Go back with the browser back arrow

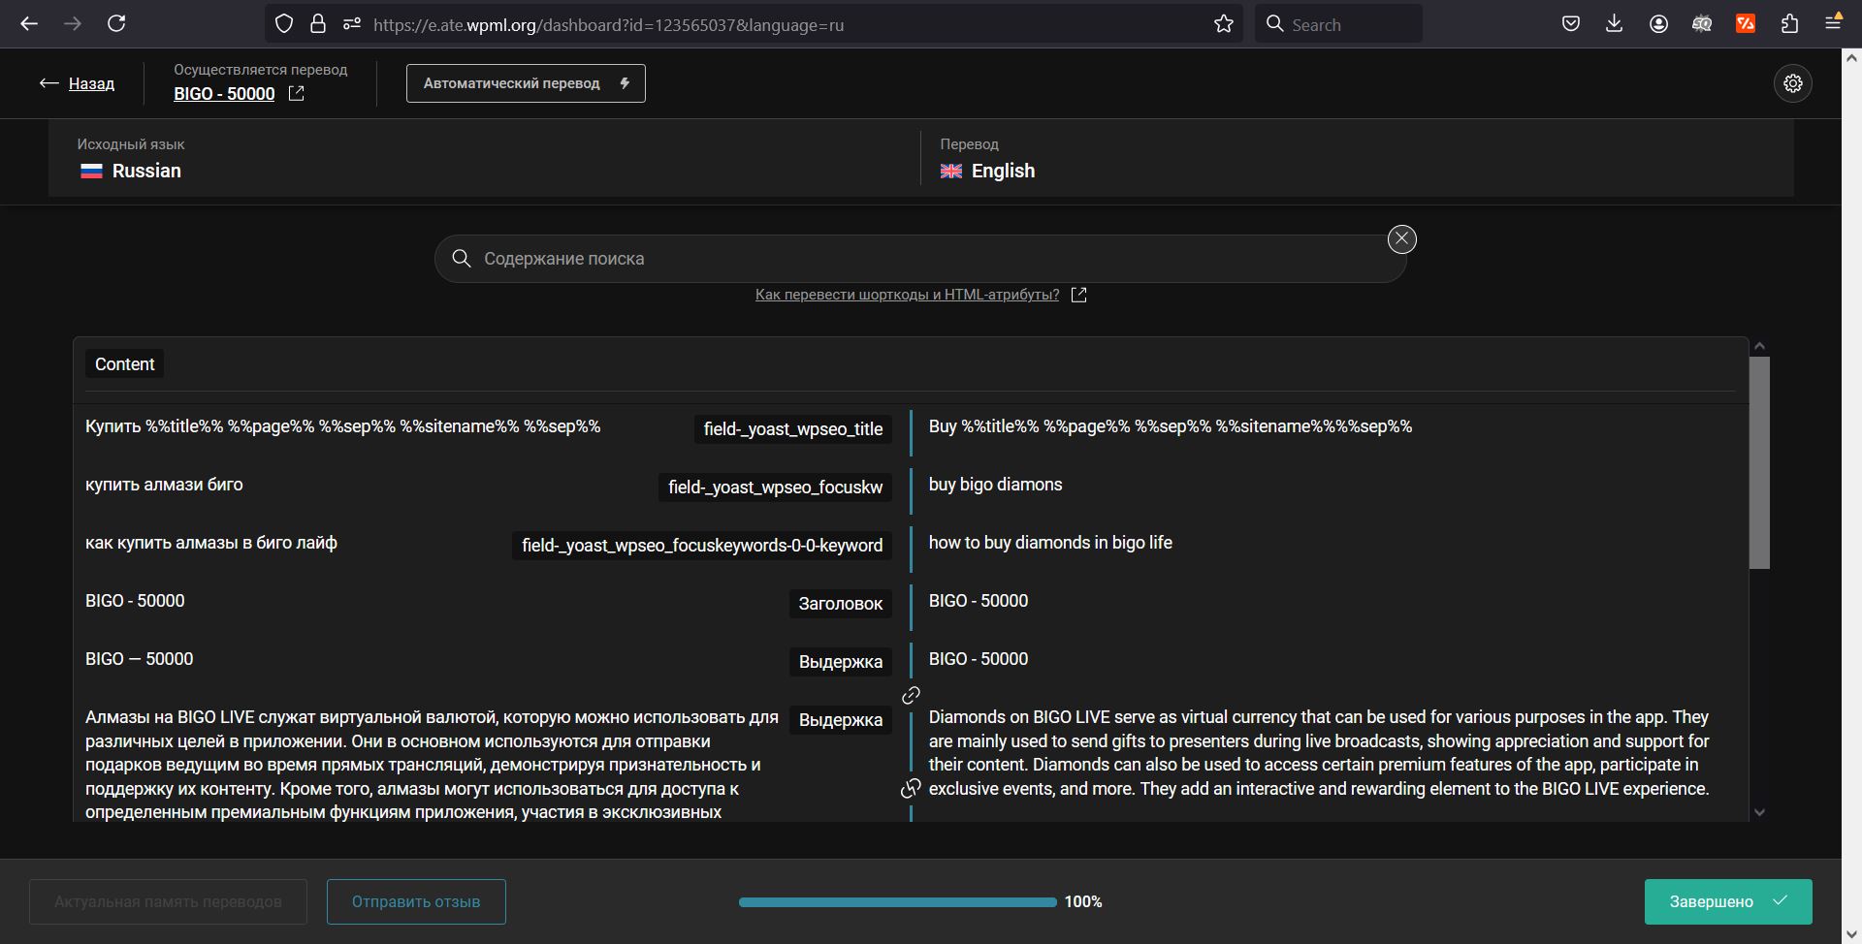29,23
